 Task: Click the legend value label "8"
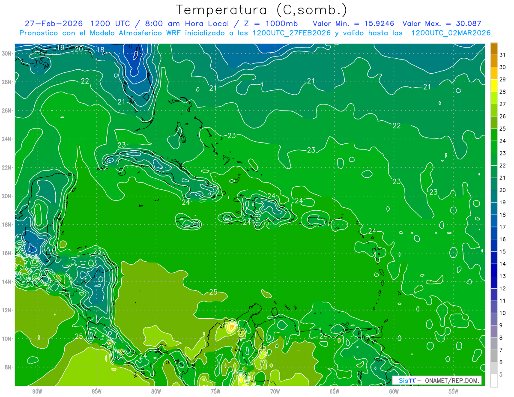[x=502, y=338]
